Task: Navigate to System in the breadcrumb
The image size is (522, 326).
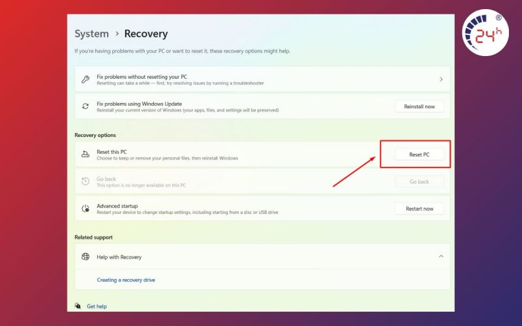Action: click(x=91, y=34)
